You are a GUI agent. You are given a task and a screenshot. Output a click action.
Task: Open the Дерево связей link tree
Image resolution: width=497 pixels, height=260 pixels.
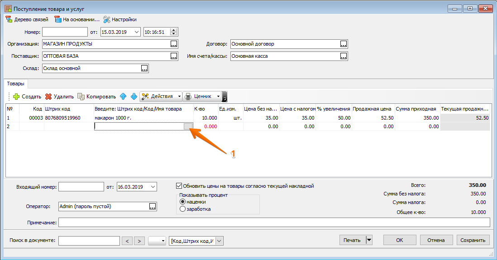point(27,19)
